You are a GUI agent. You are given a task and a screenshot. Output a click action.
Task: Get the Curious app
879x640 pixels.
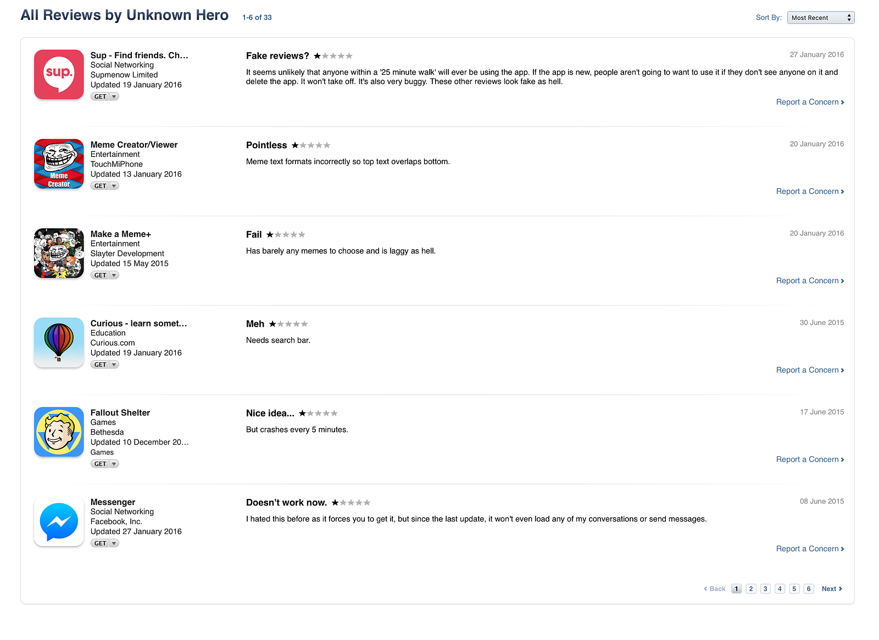[100, 364]
